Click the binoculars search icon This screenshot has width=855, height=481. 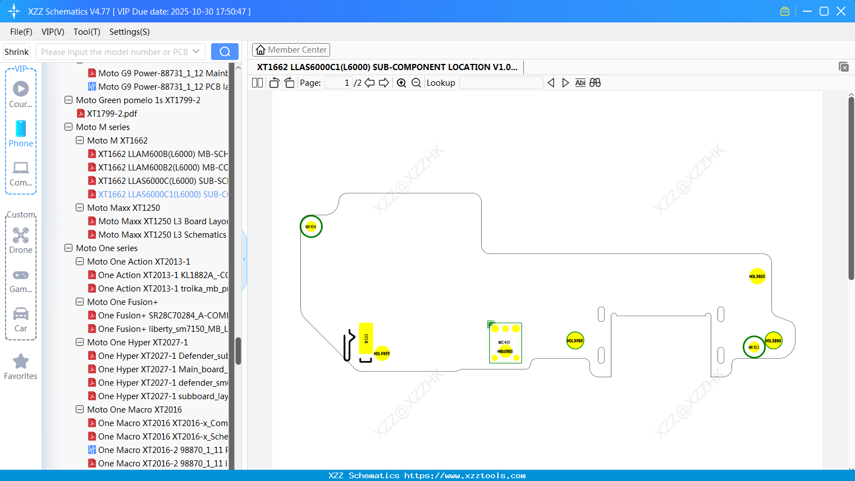(595, 83)
